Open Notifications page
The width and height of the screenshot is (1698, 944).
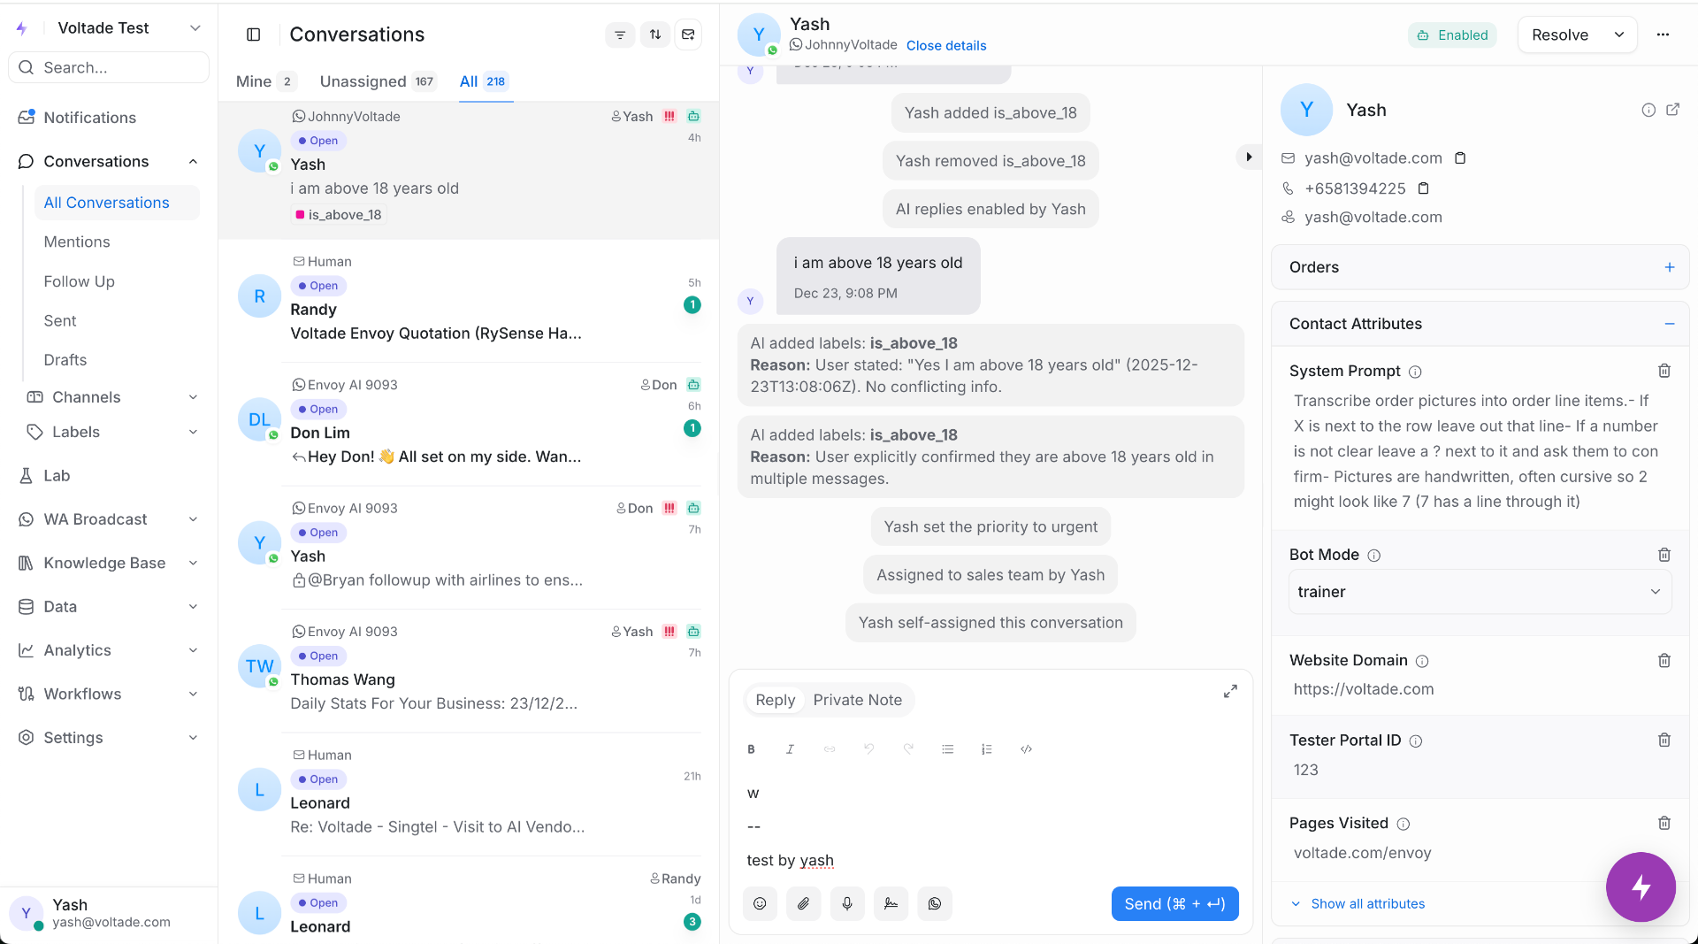click(x=89, y=118)
